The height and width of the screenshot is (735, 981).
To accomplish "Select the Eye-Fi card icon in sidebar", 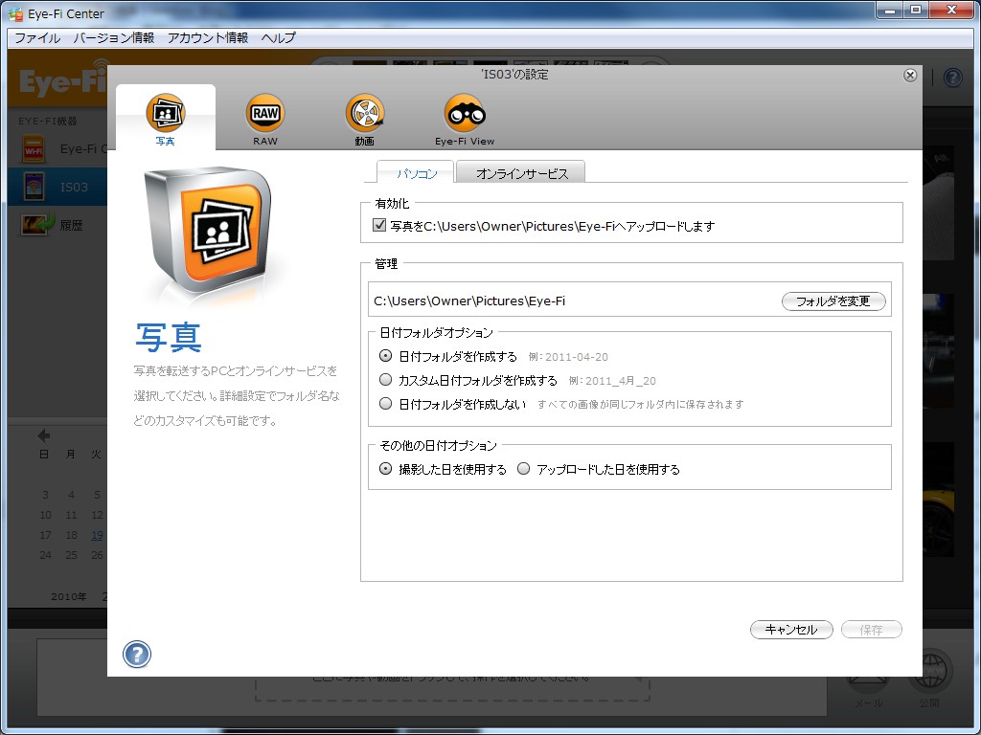I will click(x=34, y=148).
